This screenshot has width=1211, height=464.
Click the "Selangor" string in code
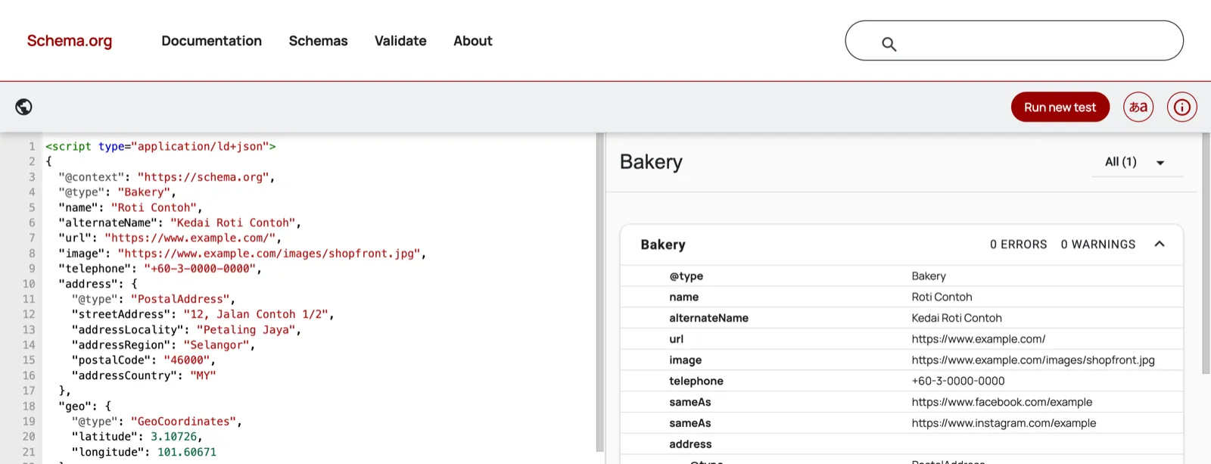tap(216, 345)
